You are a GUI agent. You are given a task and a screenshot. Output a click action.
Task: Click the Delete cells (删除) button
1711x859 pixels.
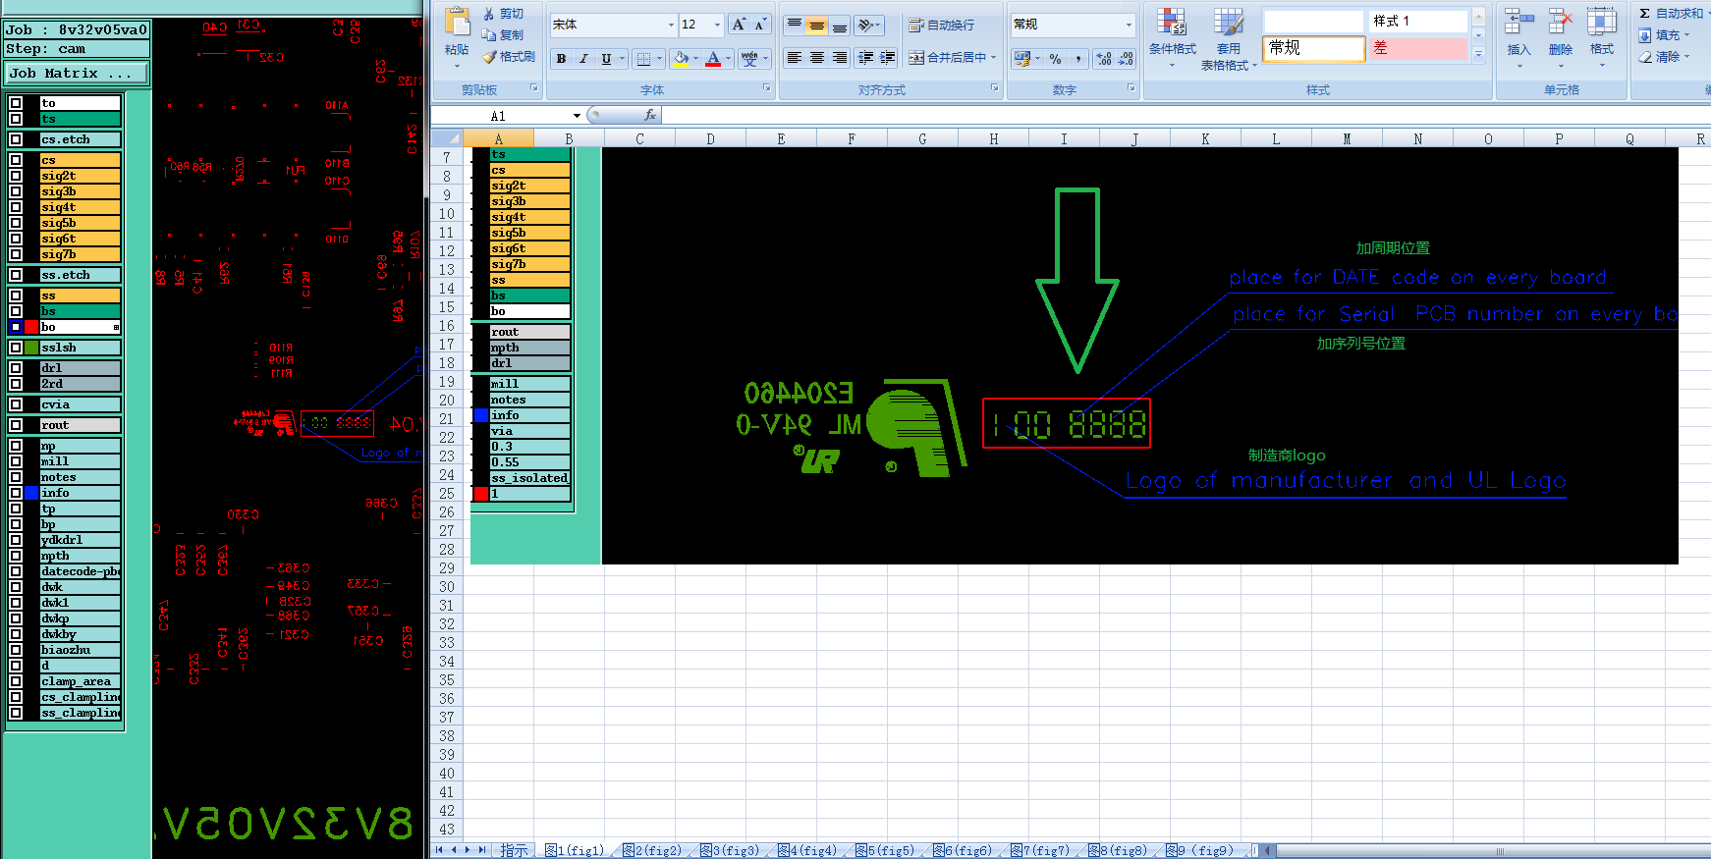pyautogui.click(x=1560, y=37)
